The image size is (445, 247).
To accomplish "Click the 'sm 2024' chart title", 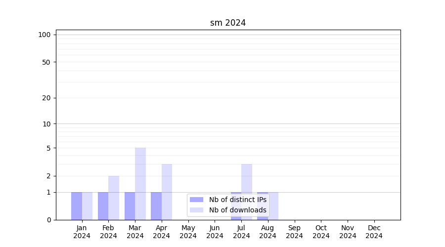I will (228, 23).
